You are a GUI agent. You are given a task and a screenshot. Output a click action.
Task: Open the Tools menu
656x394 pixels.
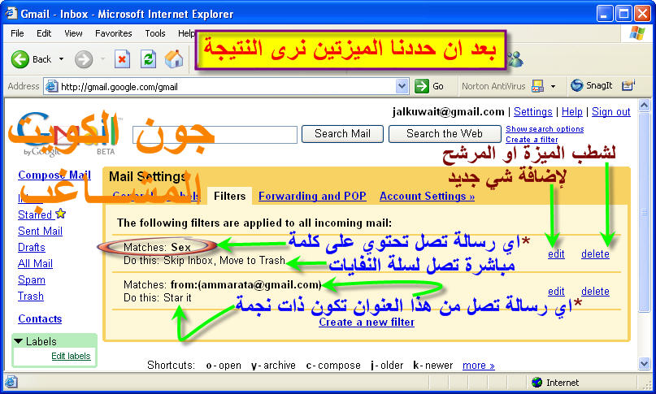155,33
